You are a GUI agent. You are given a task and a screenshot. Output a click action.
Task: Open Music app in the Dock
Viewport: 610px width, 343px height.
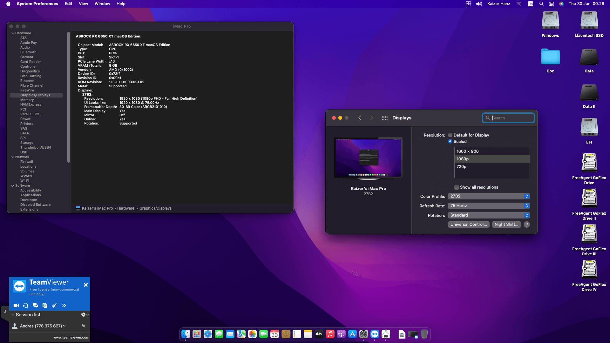(330, 334)
